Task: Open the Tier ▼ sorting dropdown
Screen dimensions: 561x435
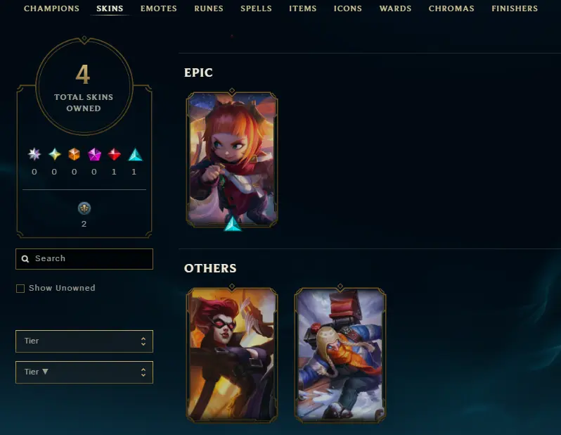Action: click(x=84, y=372)
